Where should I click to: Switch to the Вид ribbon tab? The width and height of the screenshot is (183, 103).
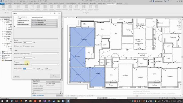tap(79, 4)
